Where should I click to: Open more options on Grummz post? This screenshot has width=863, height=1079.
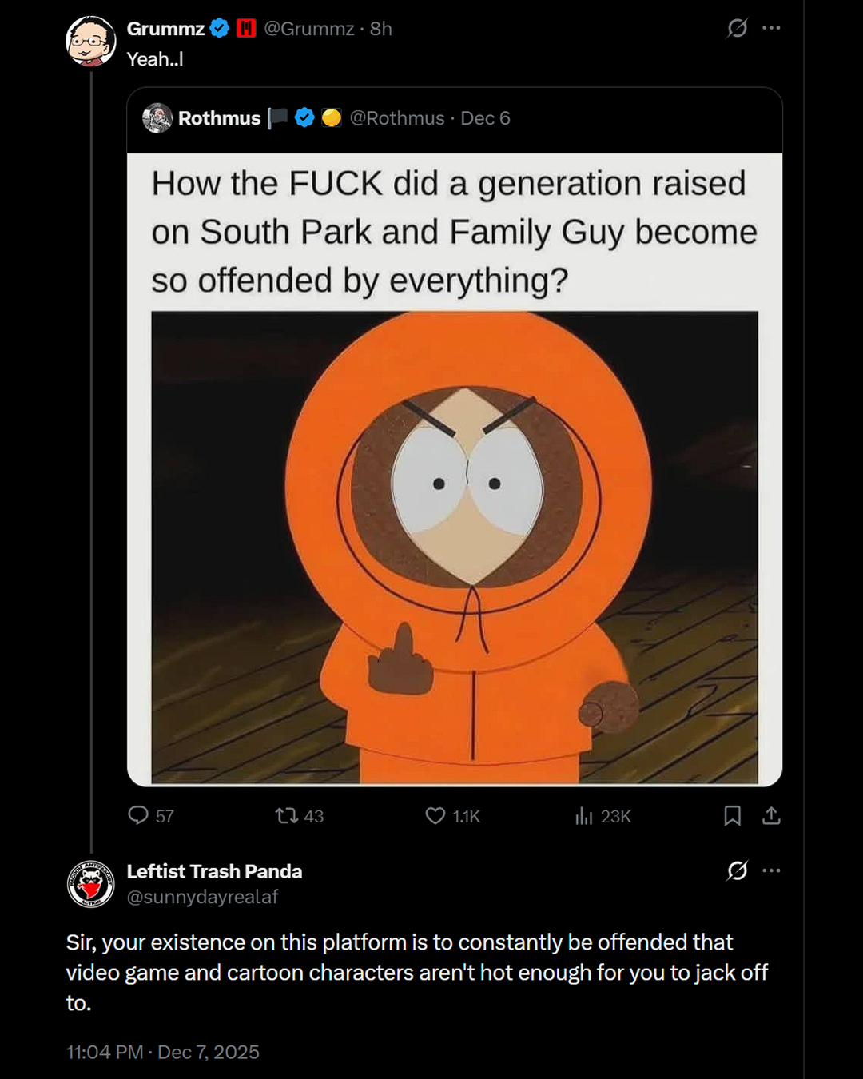click(x=771, y=28)
